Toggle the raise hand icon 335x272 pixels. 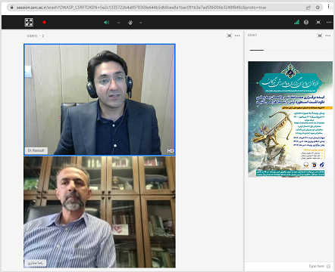point(130,23)
